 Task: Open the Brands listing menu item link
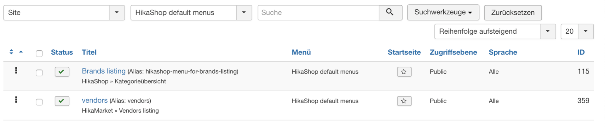(104, 71)
